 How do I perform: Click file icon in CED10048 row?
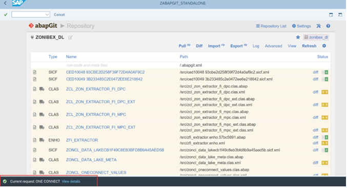[x=34, y=72]
